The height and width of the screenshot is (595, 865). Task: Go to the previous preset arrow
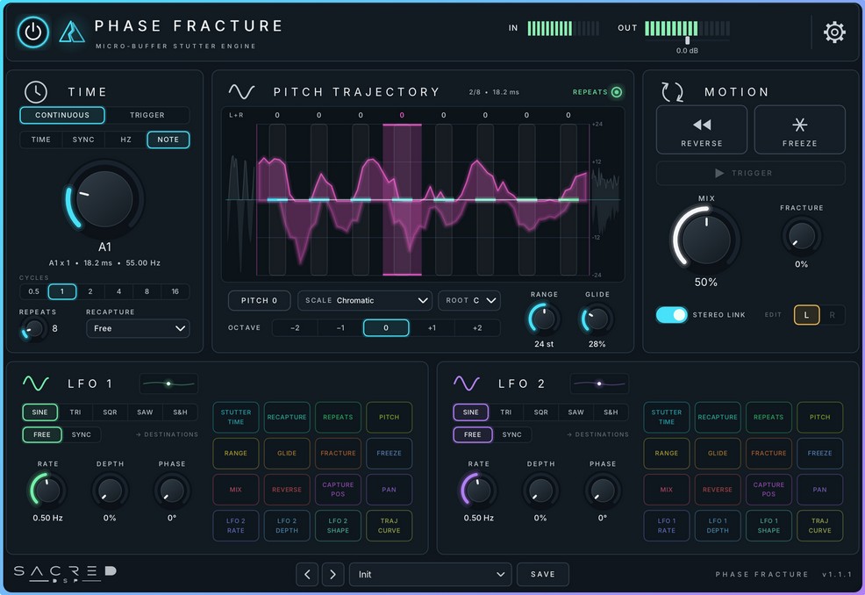(x=307, y=574)
